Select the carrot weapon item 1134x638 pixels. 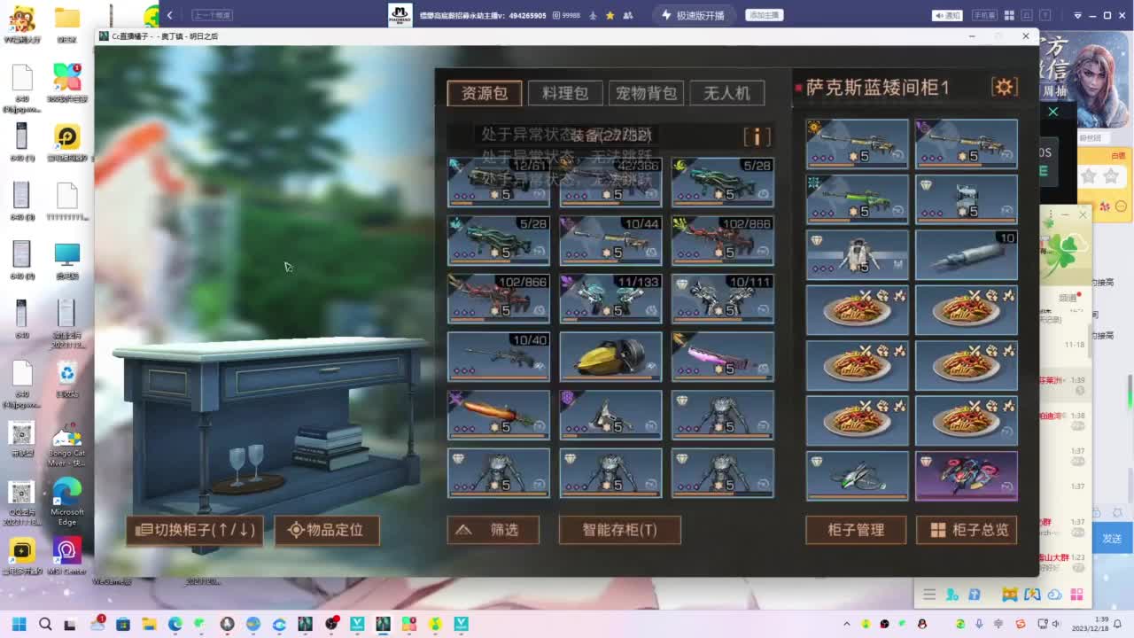click(x=499, y=415)
